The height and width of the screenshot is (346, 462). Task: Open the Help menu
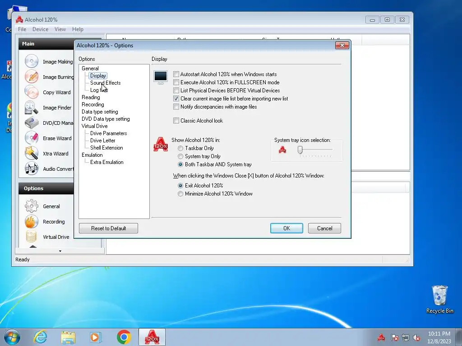[x=78, y=29]
